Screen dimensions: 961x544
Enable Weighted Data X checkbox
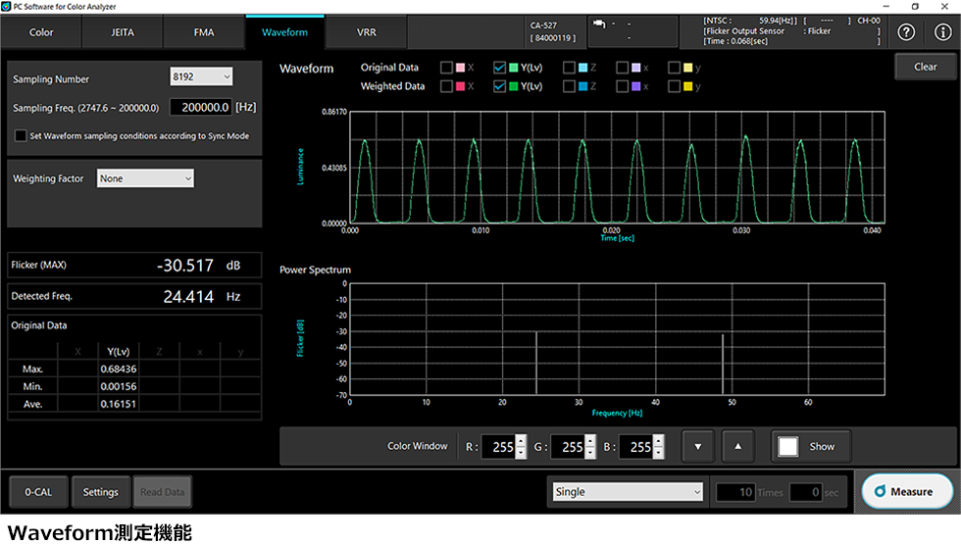point(446,86)
